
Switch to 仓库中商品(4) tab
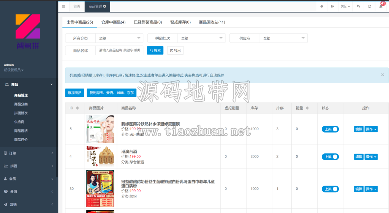113,22
